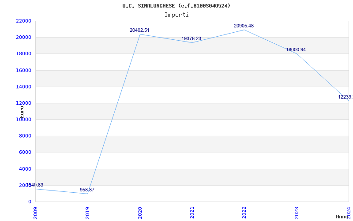Click the 2020 x-axis year label

coord(140,213)
